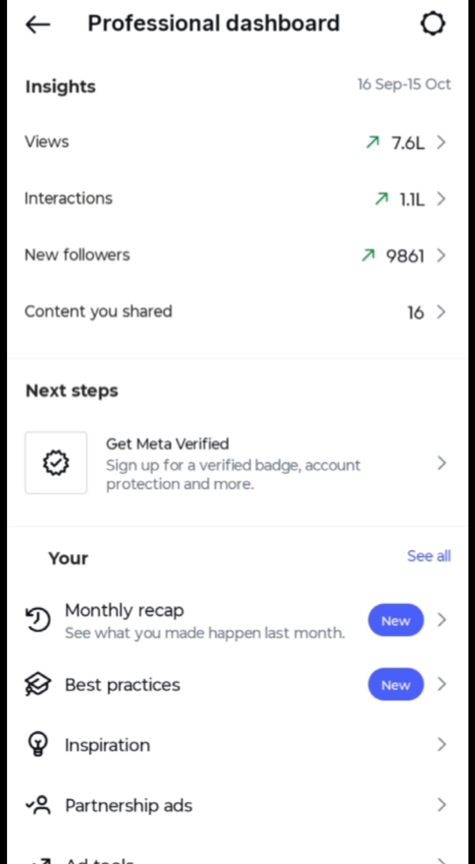The height and width of the screenshot is (864, 475).
Task: Tap the Meta Verified badge icon
Action: click(56, 462)
